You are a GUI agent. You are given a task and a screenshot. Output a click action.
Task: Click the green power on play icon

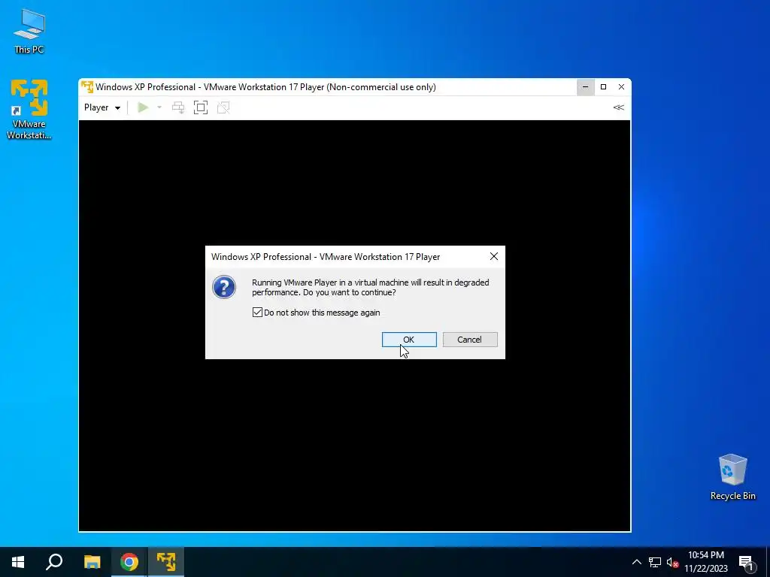(x=143, y=107)
